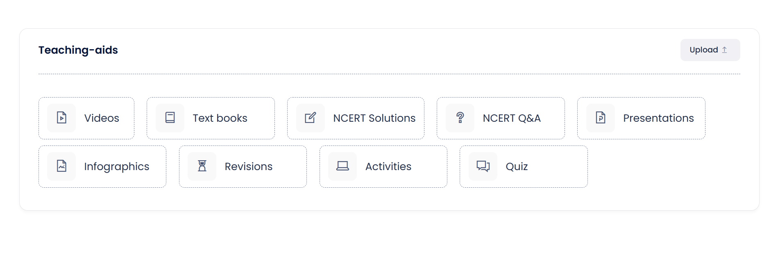
Task: Click the Infographics image-file icon
Action: 61,166
